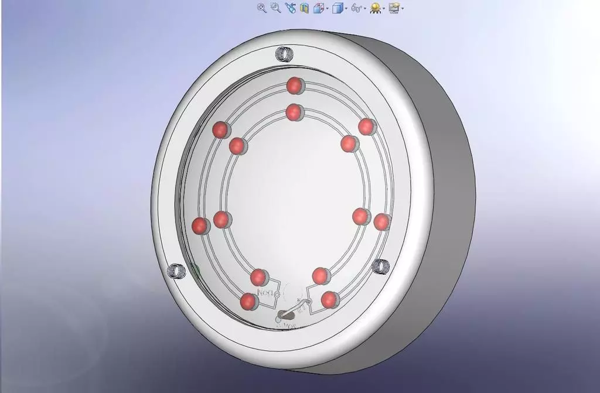Expand the Apply Scene dropdown arrow
Image resolution: width=600 pixels, height=393 pixels.
coord(402,9)
